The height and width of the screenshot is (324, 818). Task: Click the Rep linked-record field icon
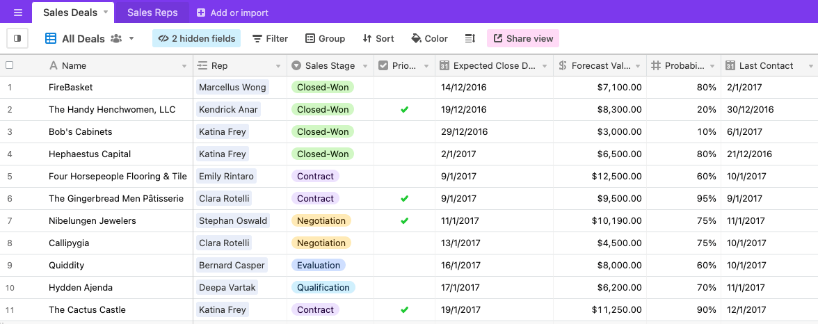click(202, 66)
